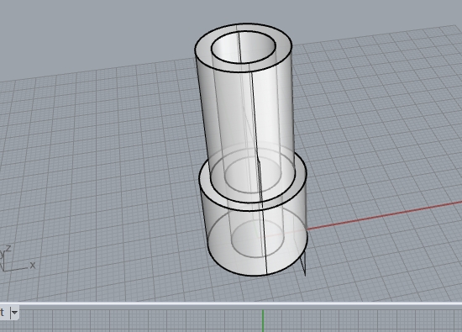Open the lower viewport title dropdown arrow
Image resolution: width=462 pixels, height=332 pixels.
[14, 312]
